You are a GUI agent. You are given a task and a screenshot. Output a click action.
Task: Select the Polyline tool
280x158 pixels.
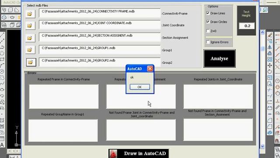click(2, 47)
